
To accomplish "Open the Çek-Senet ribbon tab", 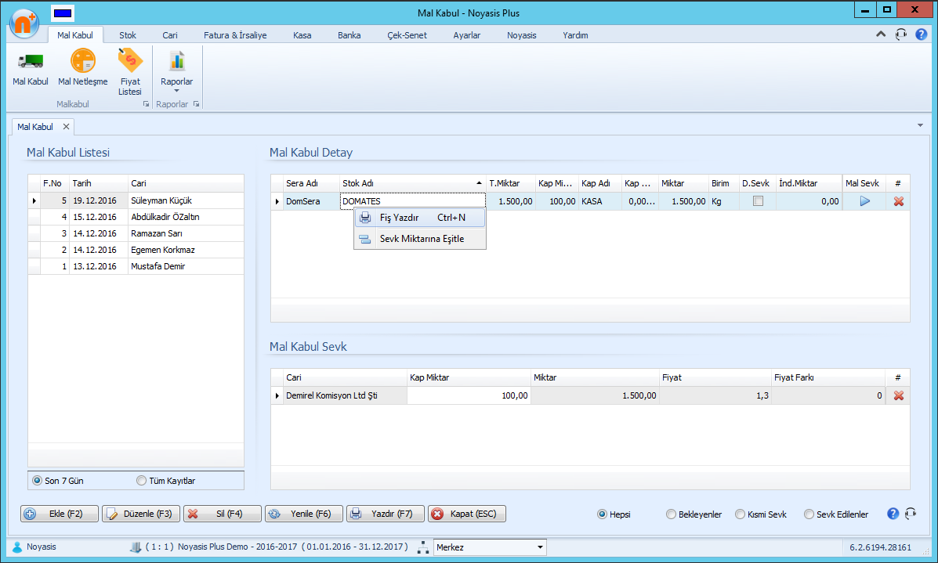I will click(x=407, y=35).
